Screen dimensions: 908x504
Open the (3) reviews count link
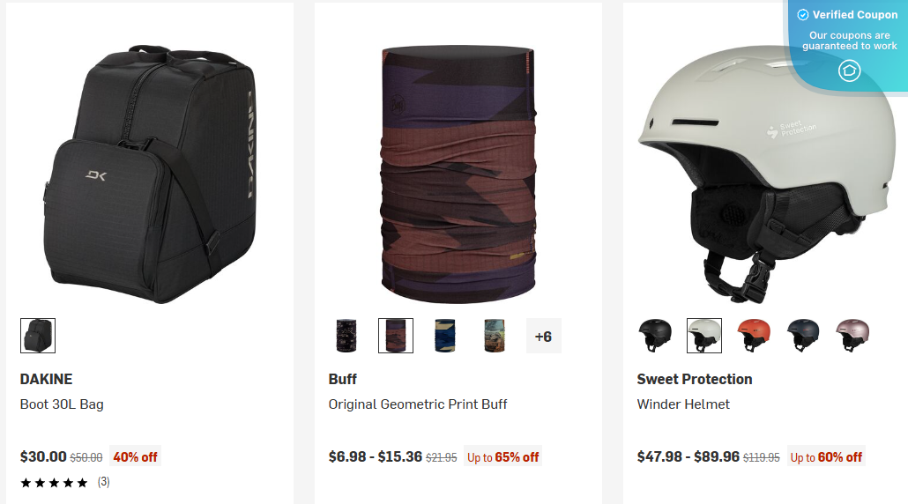click(x=104, y=482)
